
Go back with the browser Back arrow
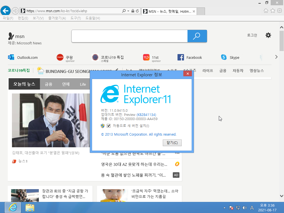(6, 11)
